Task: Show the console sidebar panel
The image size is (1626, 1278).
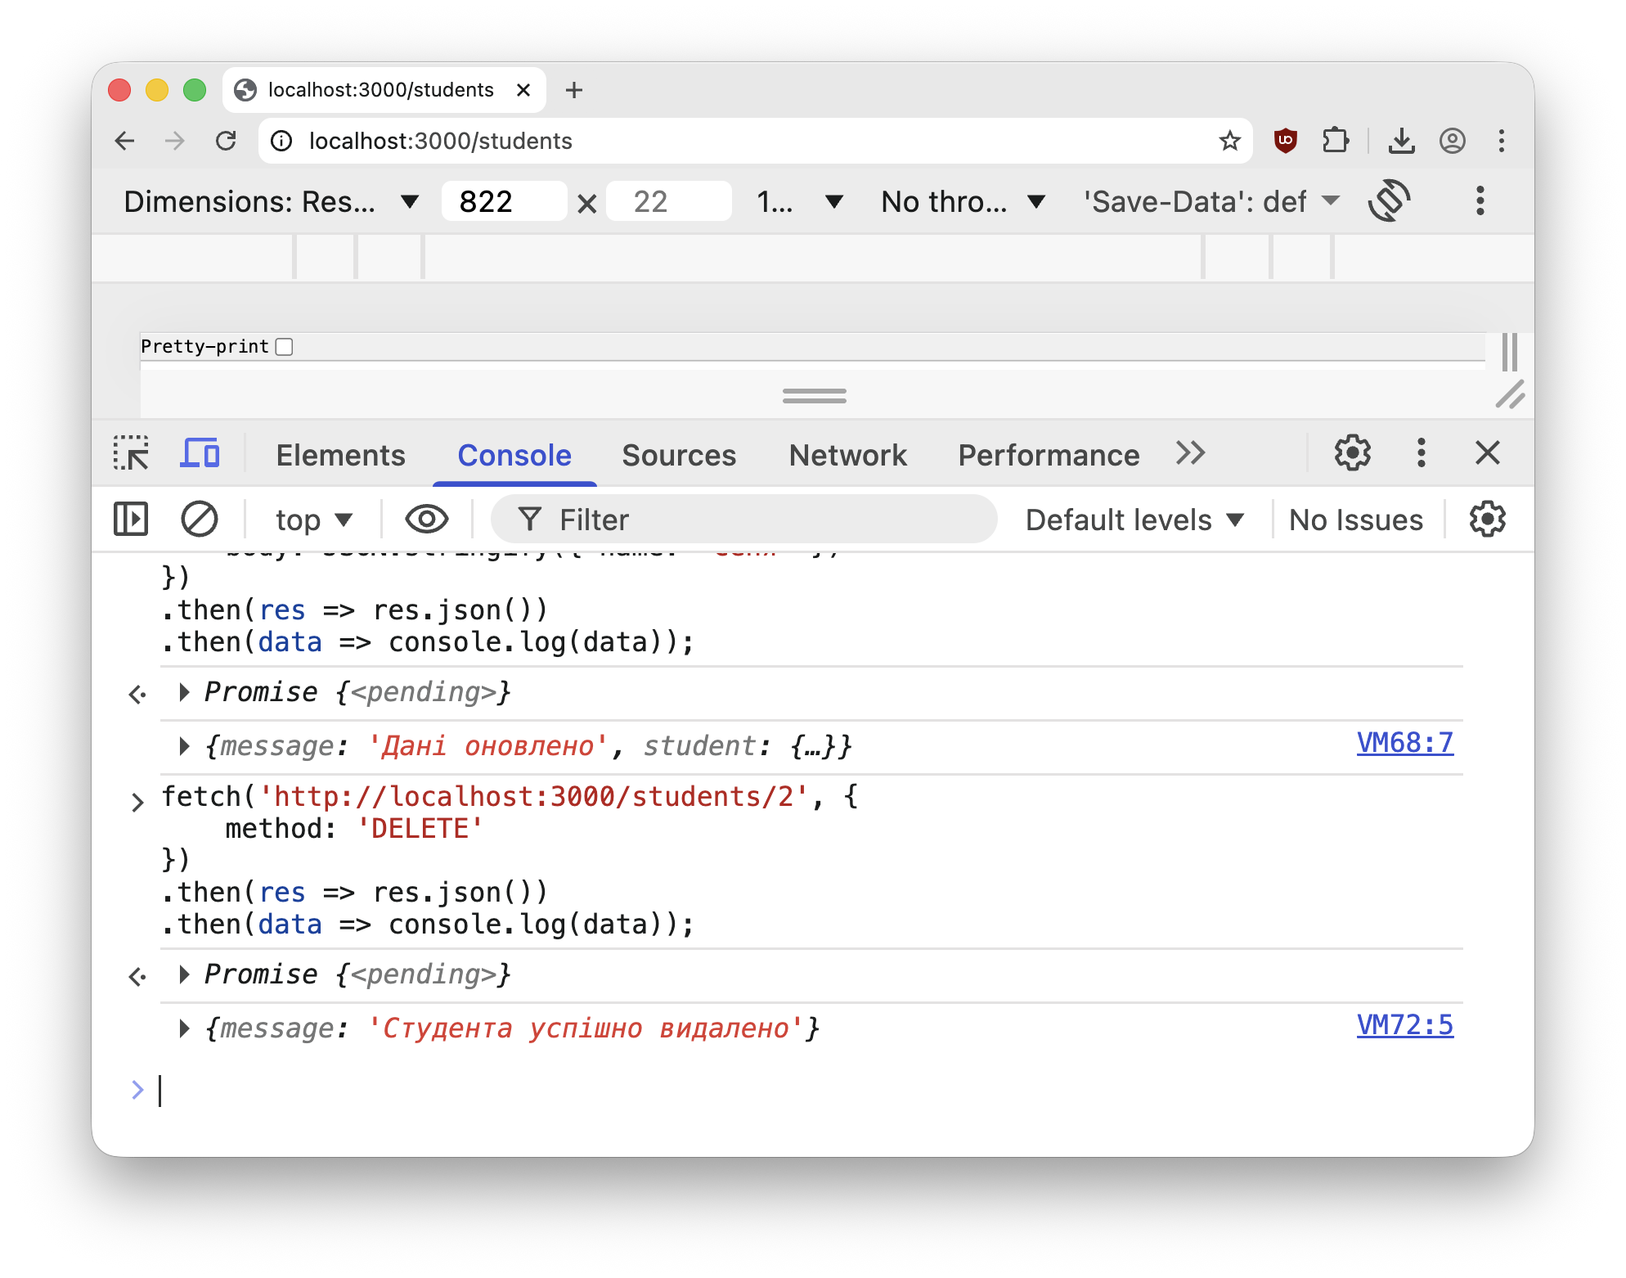Action: pyautogui.click(x=131, y=520)
